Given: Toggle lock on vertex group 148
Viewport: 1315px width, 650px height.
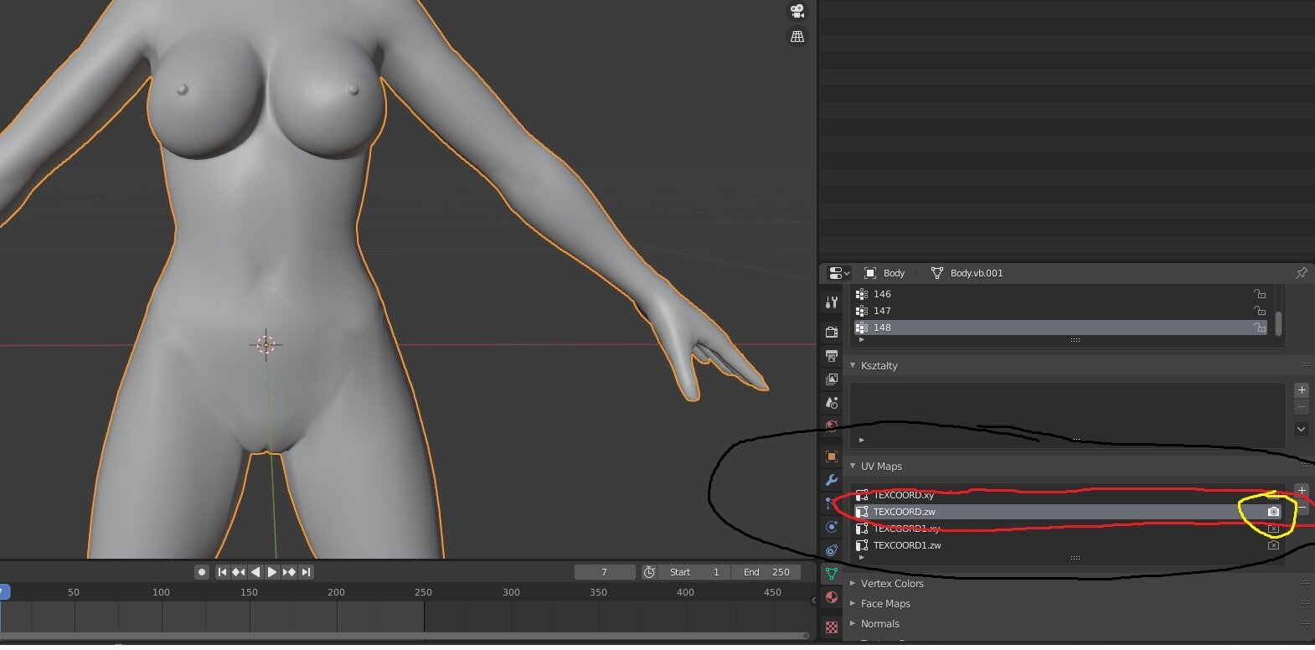Looking at the screenshot, I should coord(1260,328).
